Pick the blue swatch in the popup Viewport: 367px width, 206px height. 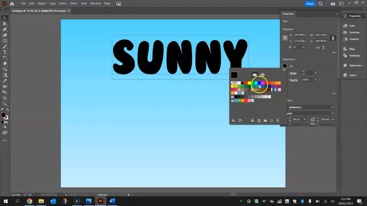(259, 83)
